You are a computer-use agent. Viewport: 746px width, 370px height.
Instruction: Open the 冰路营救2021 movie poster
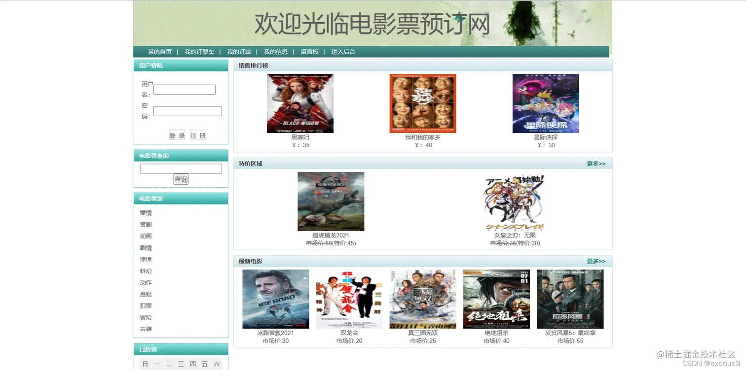tap(275, 299)
